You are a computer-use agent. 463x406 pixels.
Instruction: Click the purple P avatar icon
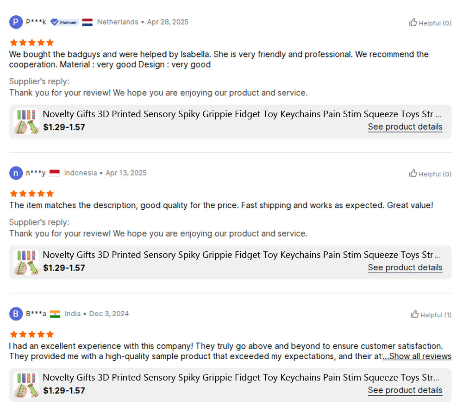click(x=16, y=22)
